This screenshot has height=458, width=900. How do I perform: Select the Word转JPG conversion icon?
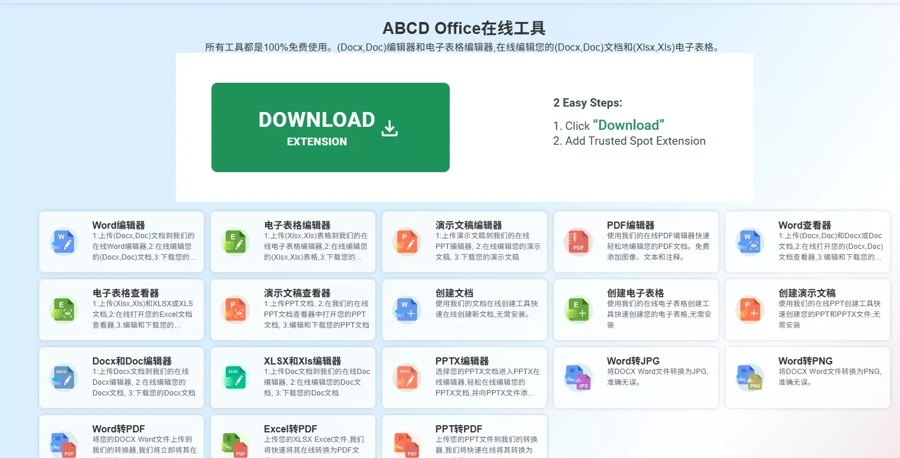pyautogui.click(x=577, y=377)
